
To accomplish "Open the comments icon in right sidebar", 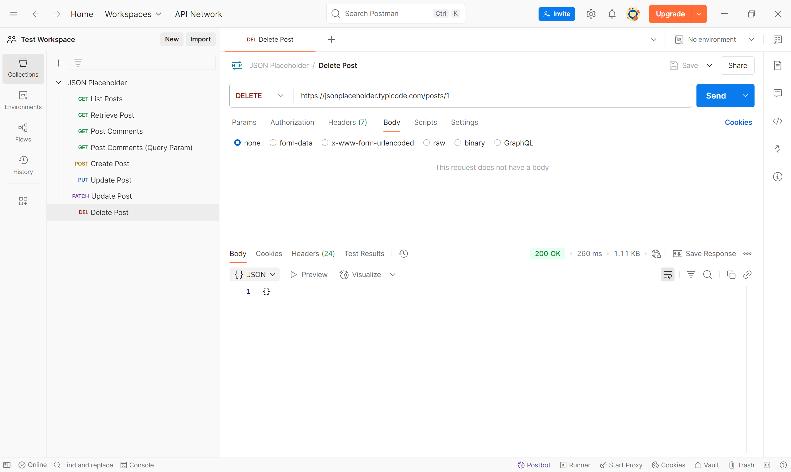I will tap(778, 93).
